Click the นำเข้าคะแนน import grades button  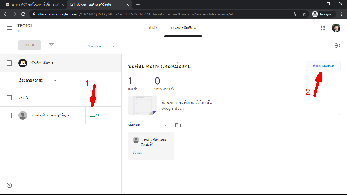tap(323, 66)
